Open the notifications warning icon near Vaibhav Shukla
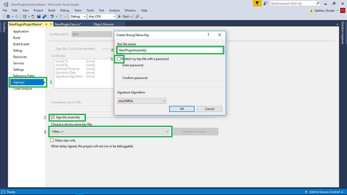 [x=311, y=11]
